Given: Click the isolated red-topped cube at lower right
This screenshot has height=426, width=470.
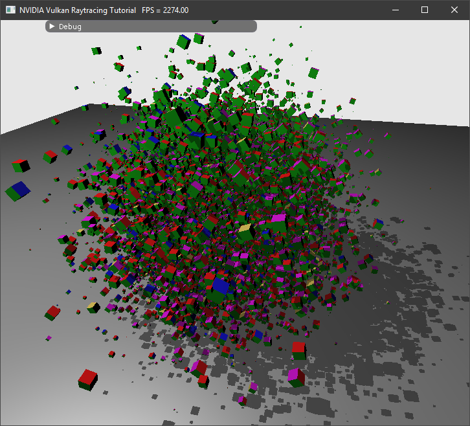Looking at the screenshot, I should 298,350.
